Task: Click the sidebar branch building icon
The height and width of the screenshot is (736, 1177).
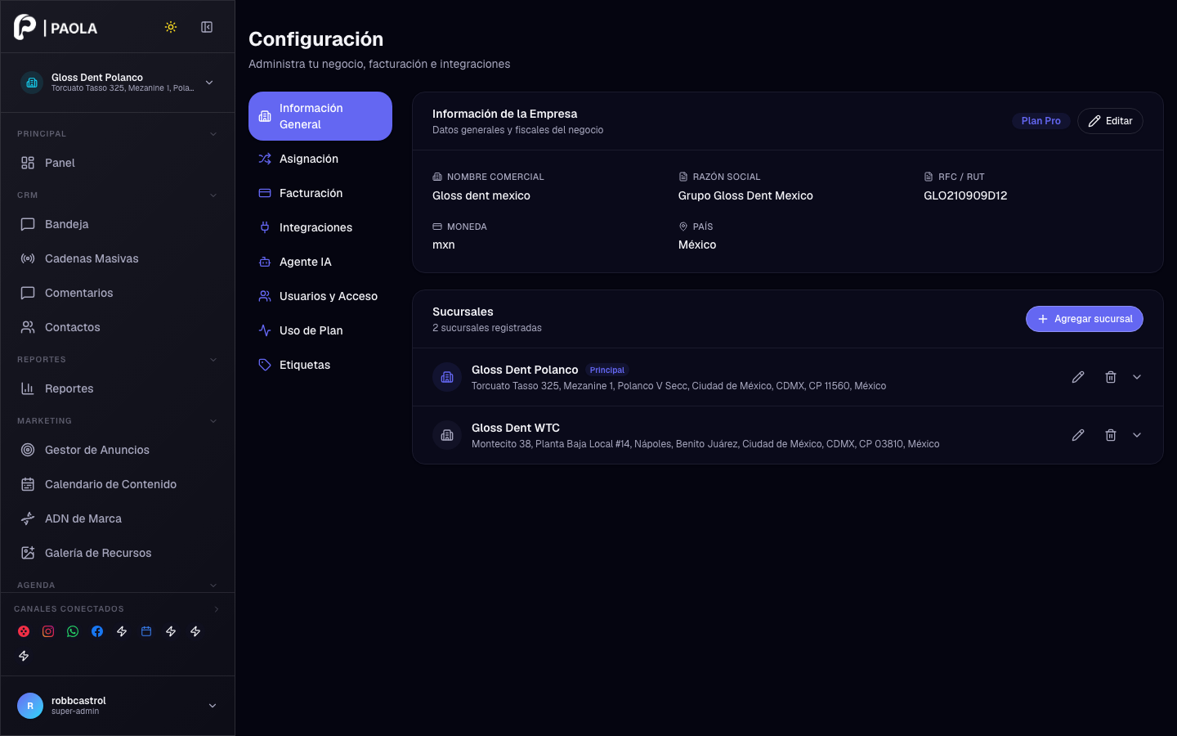Action: [32, 83]
